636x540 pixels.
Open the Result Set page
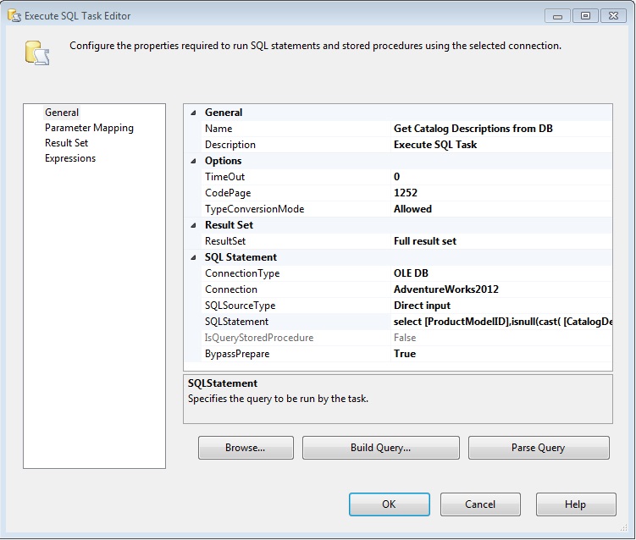coord(66,143)
